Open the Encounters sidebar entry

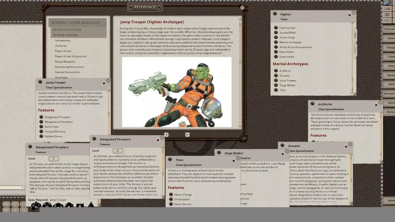(x=389, y=93)
